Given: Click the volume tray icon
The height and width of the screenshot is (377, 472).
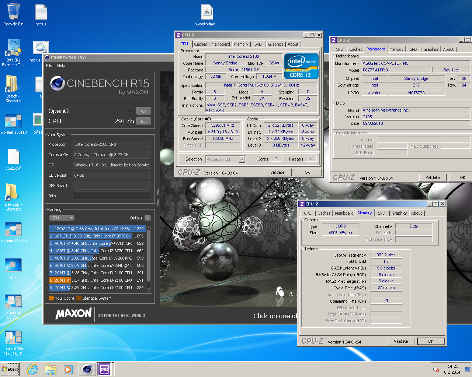Looking at the screenshot, I should pyautogui.click(x=436, y=370).
